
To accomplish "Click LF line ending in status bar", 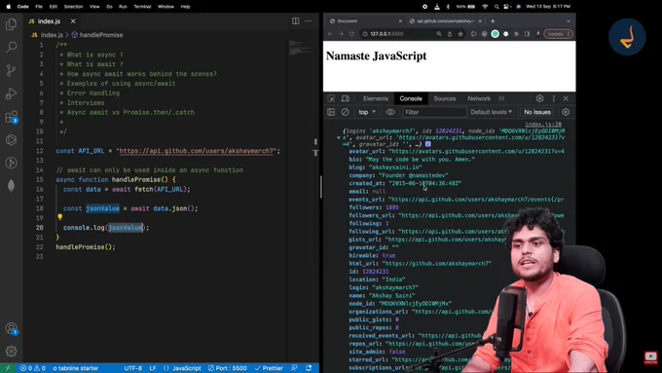I will (x=153, y=368).
